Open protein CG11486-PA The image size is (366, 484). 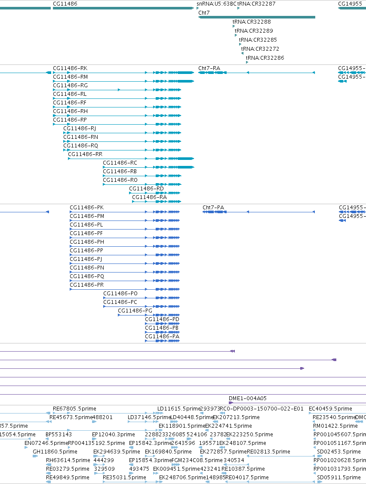tap(162, 337)
